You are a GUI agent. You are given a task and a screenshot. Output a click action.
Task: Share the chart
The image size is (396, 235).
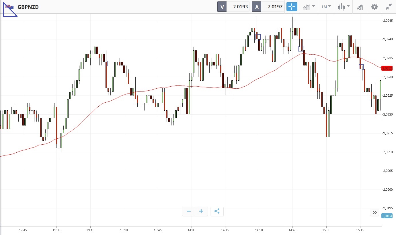pos(217,211)
